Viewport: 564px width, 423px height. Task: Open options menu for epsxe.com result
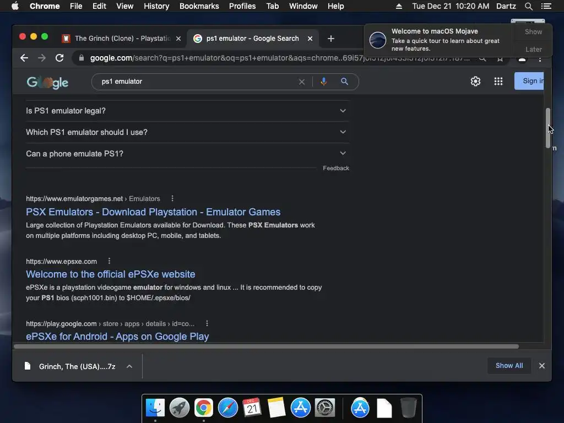[x=110, y=261]
